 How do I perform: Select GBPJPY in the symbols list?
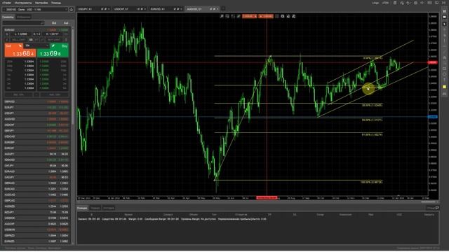pos(36,131)
